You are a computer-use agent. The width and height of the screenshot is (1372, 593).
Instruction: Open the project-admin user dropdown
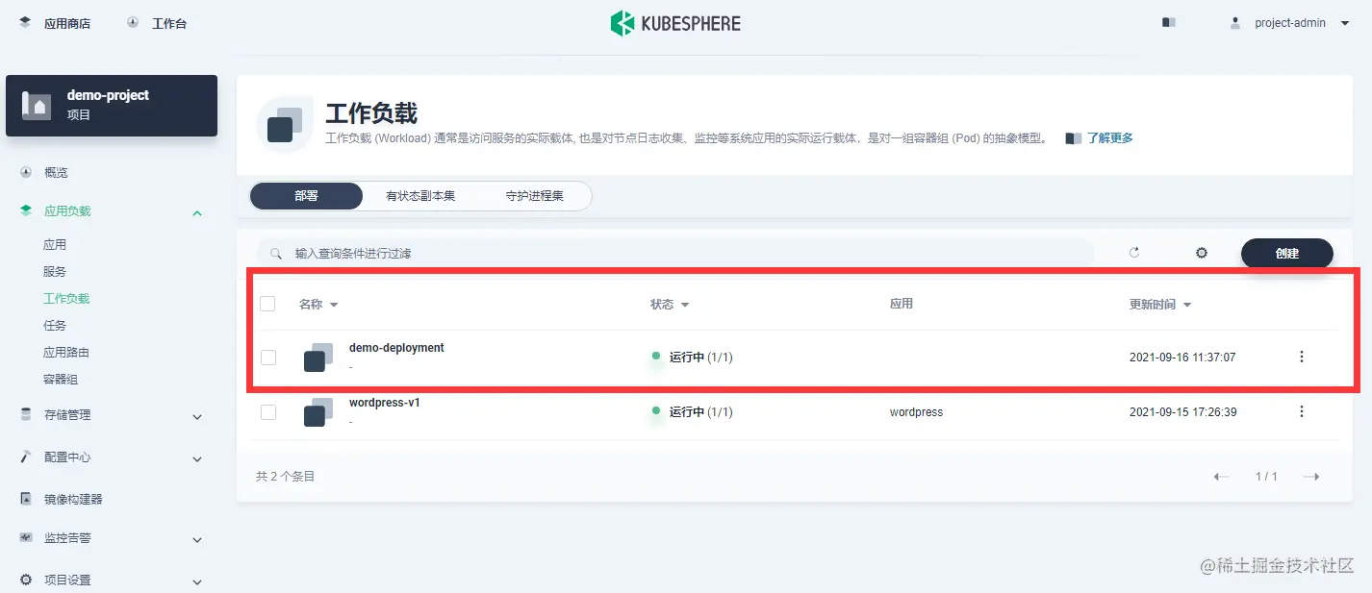[x=1291, y=23]
